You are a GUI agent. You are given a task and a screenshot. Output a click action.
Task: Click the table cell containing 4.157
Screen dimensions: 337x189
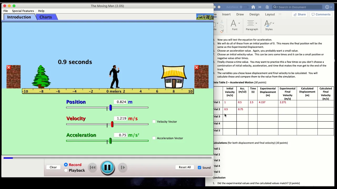267,103
